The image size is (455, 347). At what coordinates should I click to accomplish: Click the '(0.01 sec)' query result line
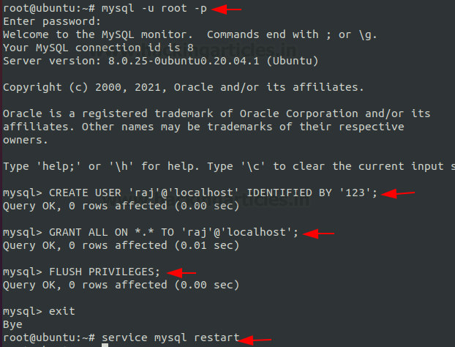[121, 246]
